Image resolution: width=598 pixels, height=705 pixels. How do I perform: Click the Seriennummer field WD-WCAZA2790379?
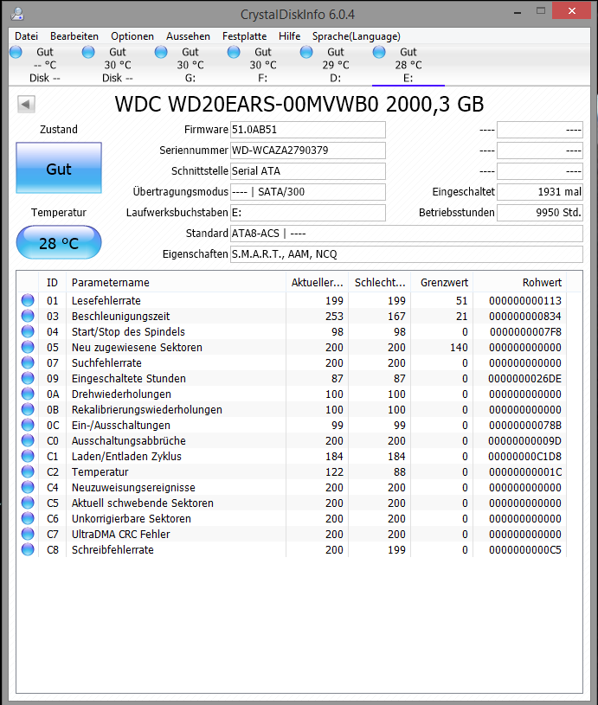(x=308, y=151)
